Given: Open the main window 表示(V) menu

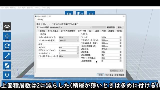Looking at the screenshot, I should click(30, 8).
